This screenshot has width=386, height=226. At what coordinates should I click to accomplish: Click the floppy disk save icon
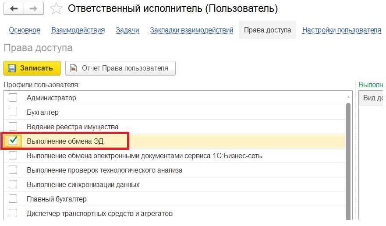coord(12,68)
